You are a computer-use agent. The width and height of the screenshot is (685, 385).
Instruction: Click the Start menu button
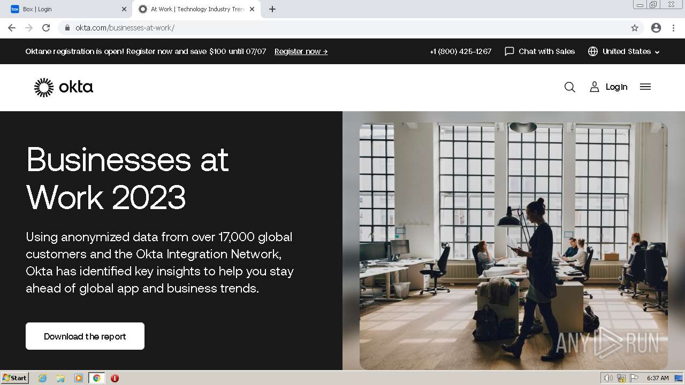click(15, 378)
